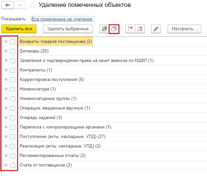This screenshot has width=207, height=176.
Task: Open the Все помеченные на удаление link
Action: pos(62,19)
